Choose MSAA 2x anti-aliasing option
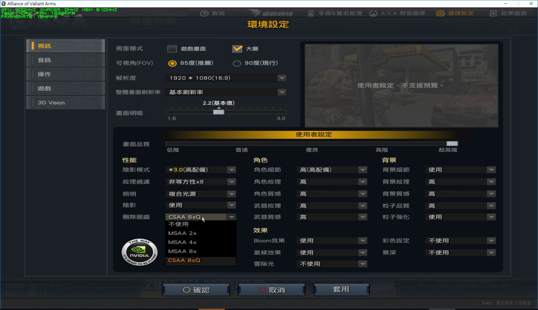538x310 pixels. tap(201, 233)
